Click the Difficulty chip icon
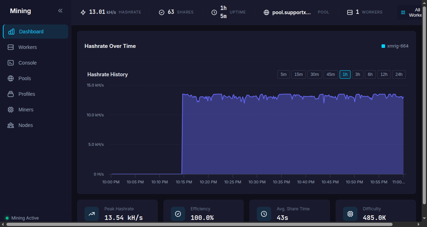 (x=350, y=214)
